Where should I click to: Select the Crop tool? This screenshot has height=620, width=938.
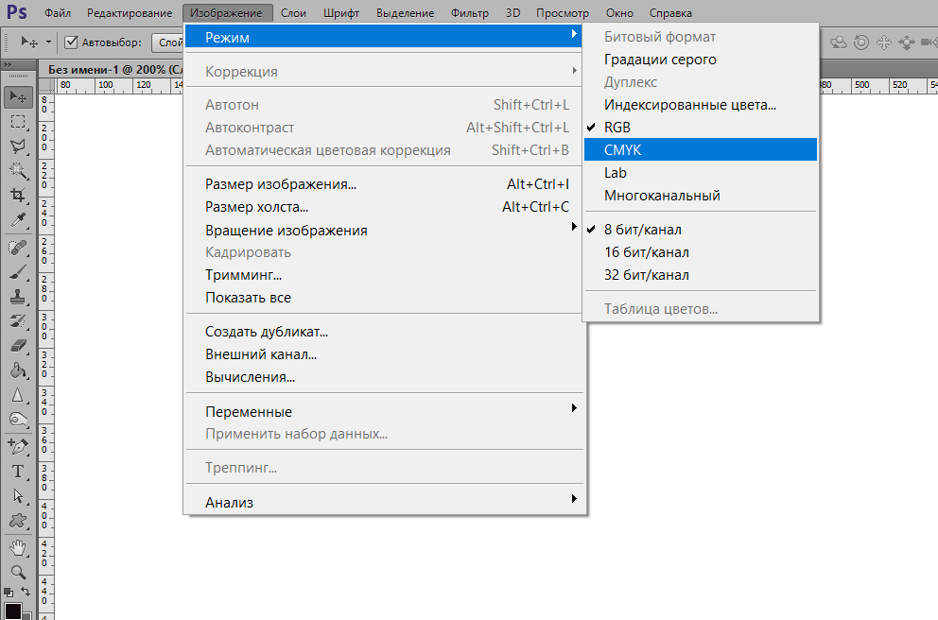(18, 196)
